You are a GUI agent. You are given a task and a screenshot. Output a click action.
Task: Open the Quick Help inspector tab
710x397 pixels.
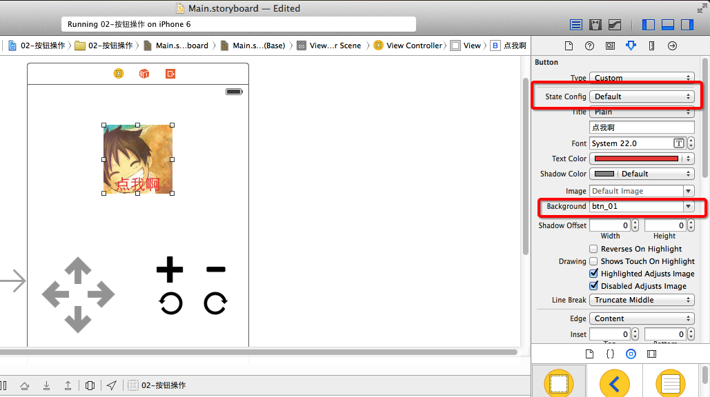click(x=589, y=45)
